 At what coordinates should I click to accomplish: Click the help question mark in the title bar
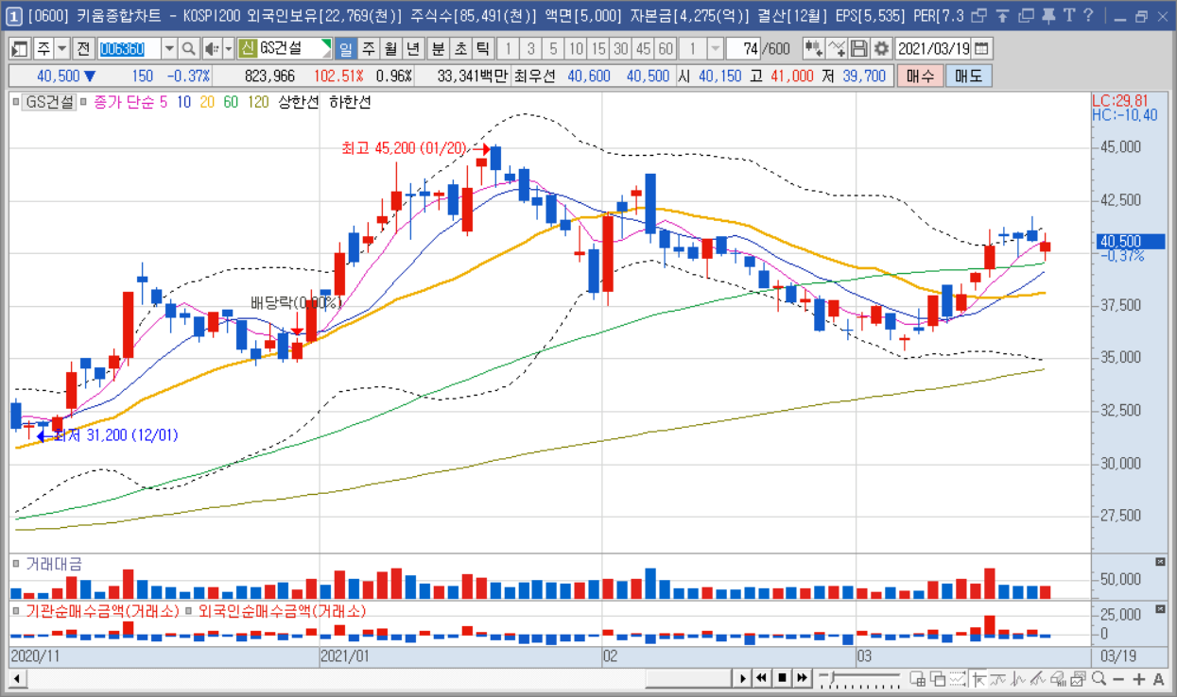[x=1087, y=16]
